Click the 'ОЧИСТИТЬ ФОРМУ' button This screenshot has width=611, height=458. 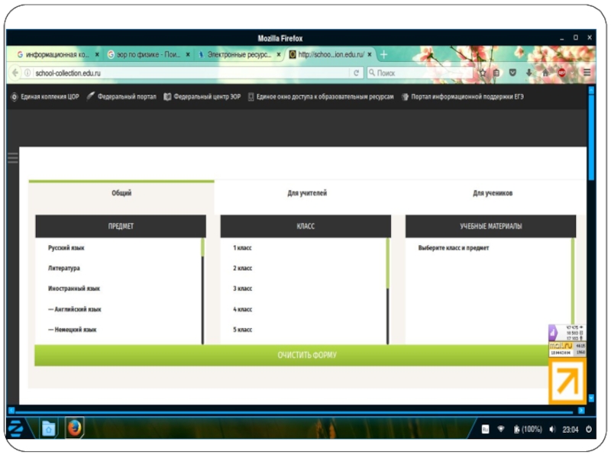tap(307, 355)
